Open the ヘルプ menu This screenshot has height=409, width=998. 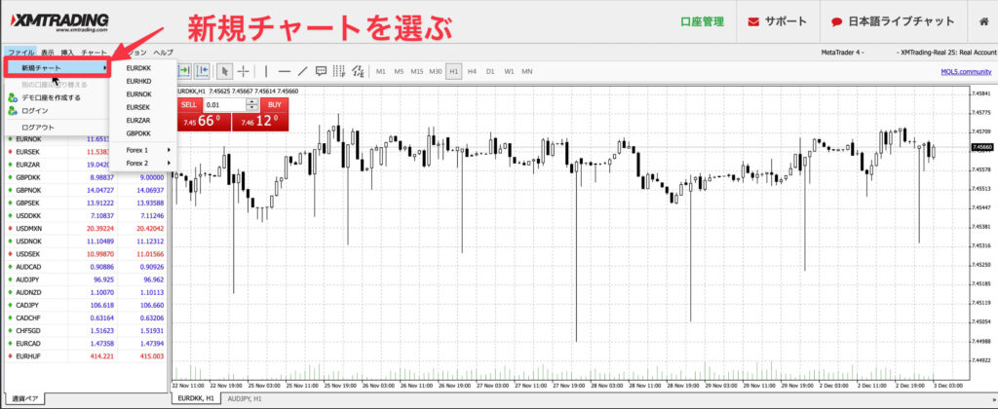163,53
